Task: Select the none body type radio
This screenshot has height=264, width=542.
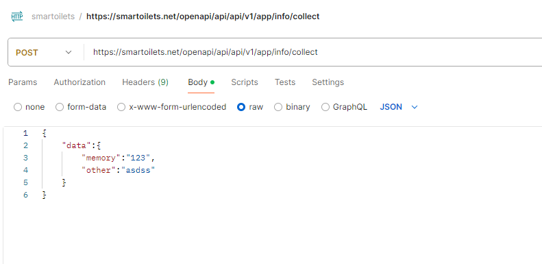Action: [x=18, y=107]
